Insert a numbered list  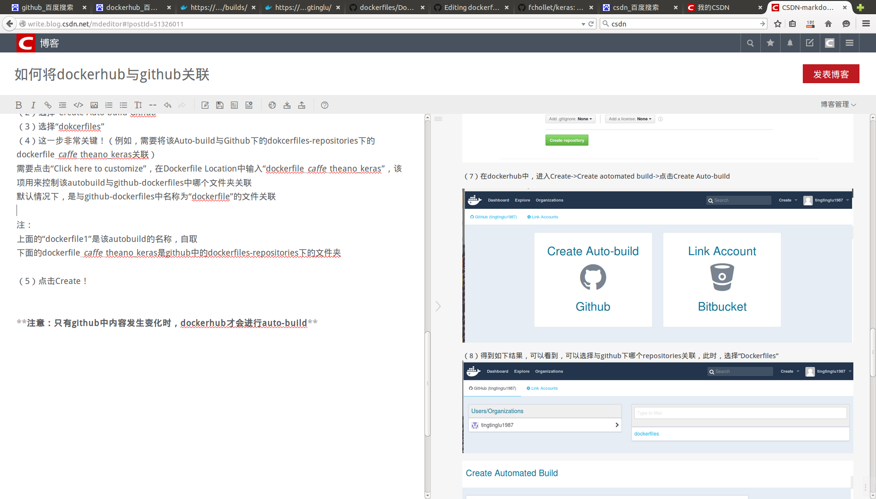109,105
